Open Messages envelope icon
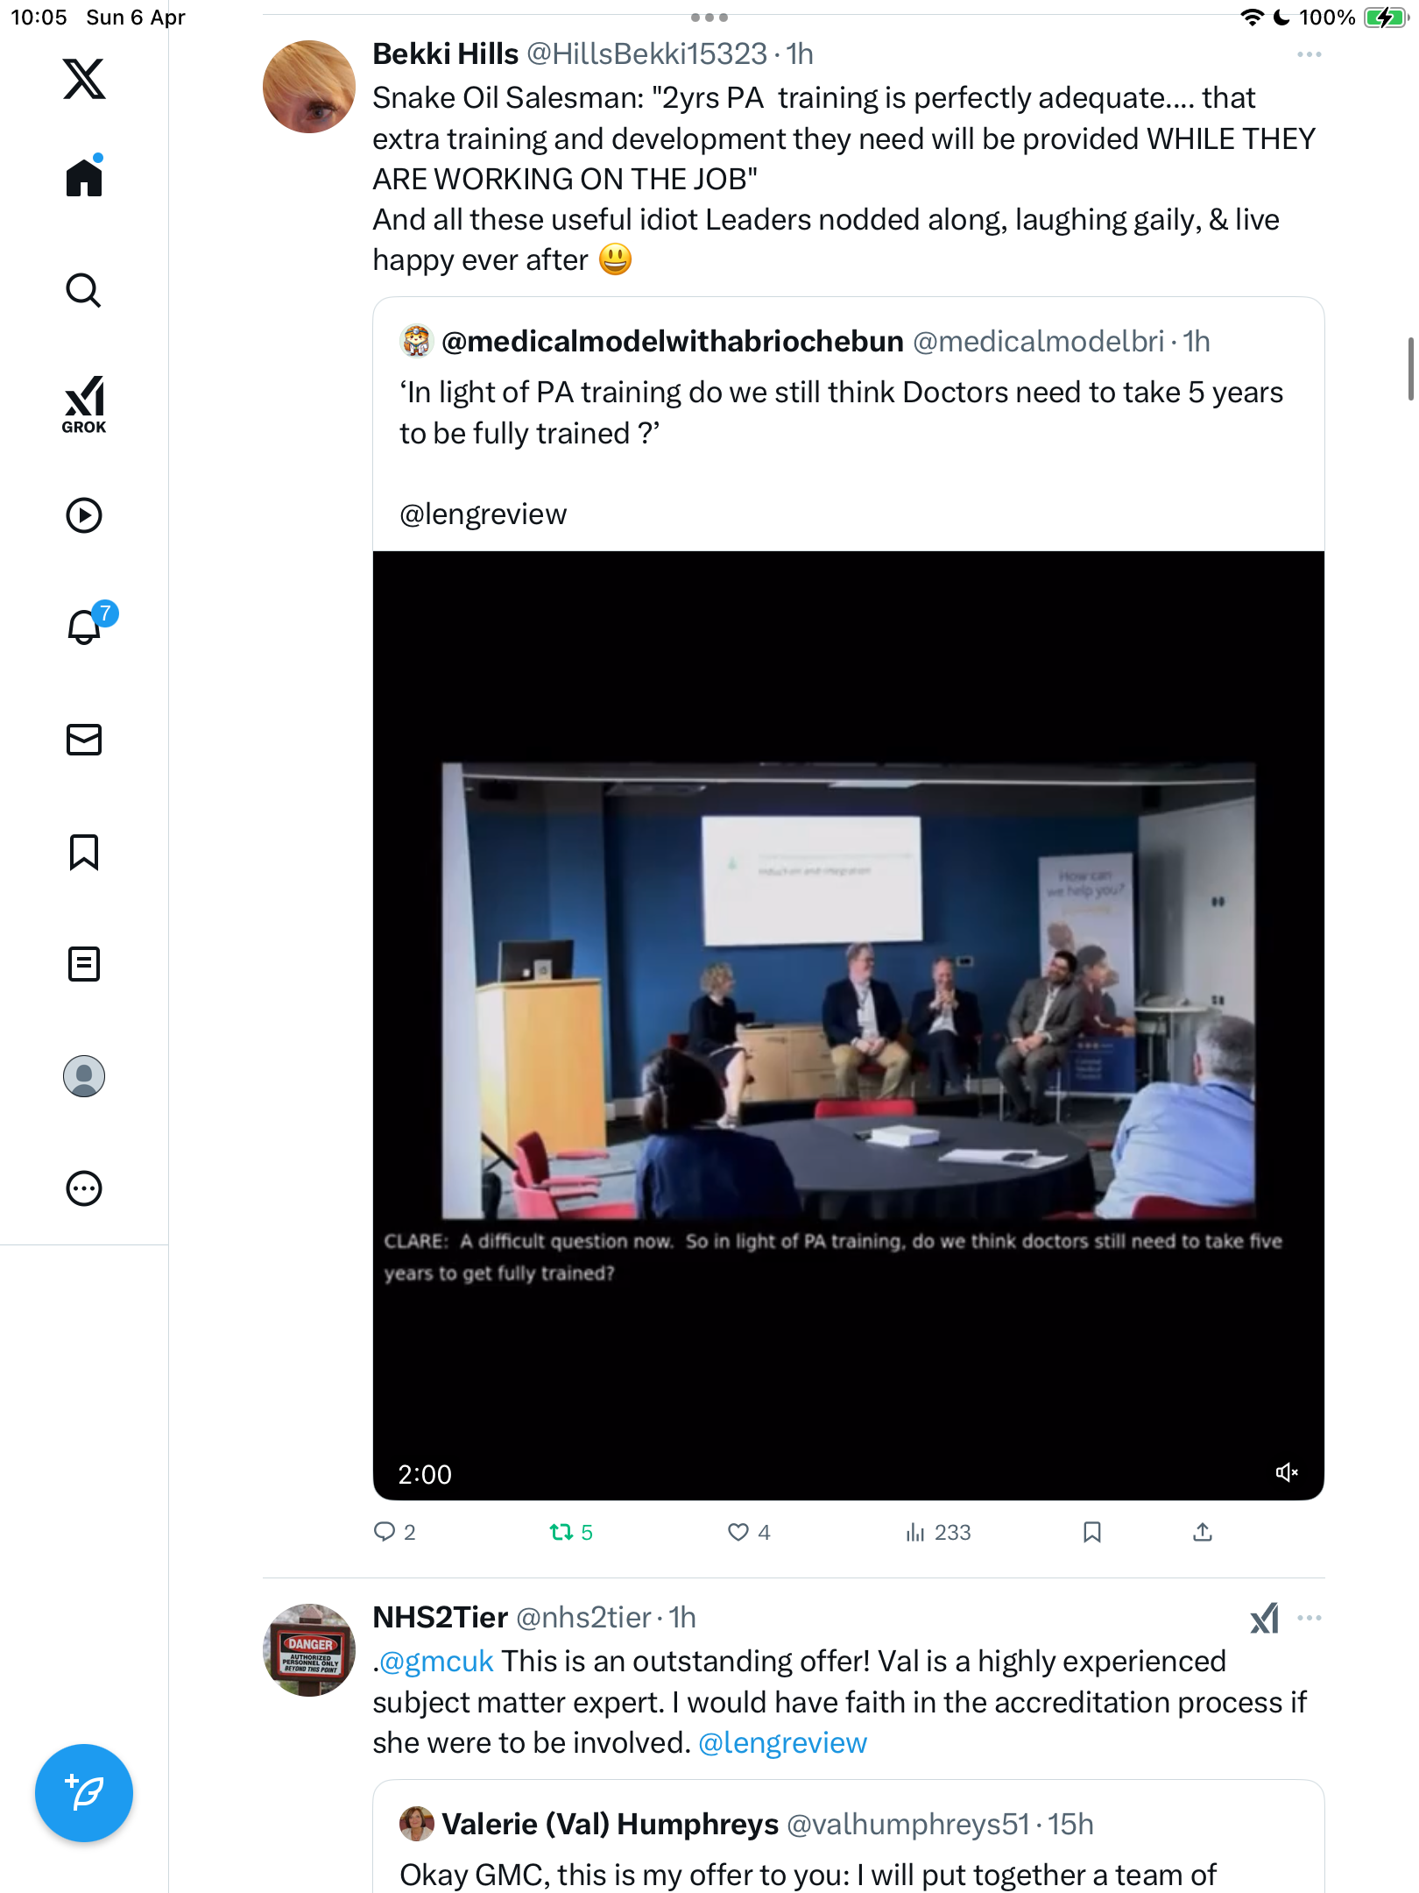1419x1893 pixels. click(x=84, y=740)
